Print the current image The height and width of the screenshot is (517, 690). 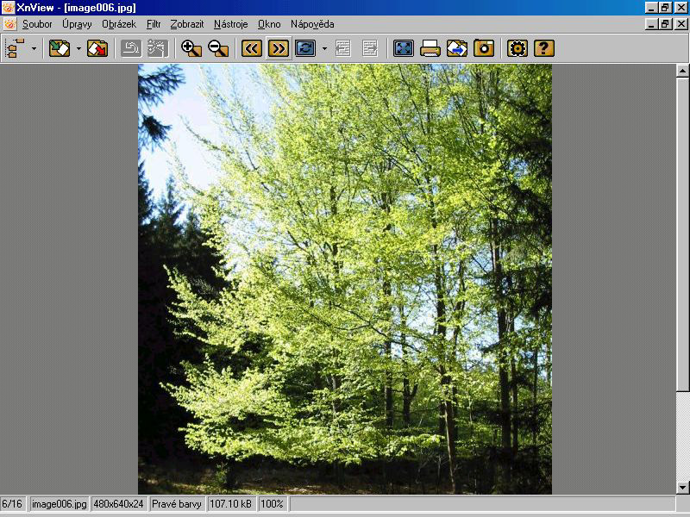(430, 48)
